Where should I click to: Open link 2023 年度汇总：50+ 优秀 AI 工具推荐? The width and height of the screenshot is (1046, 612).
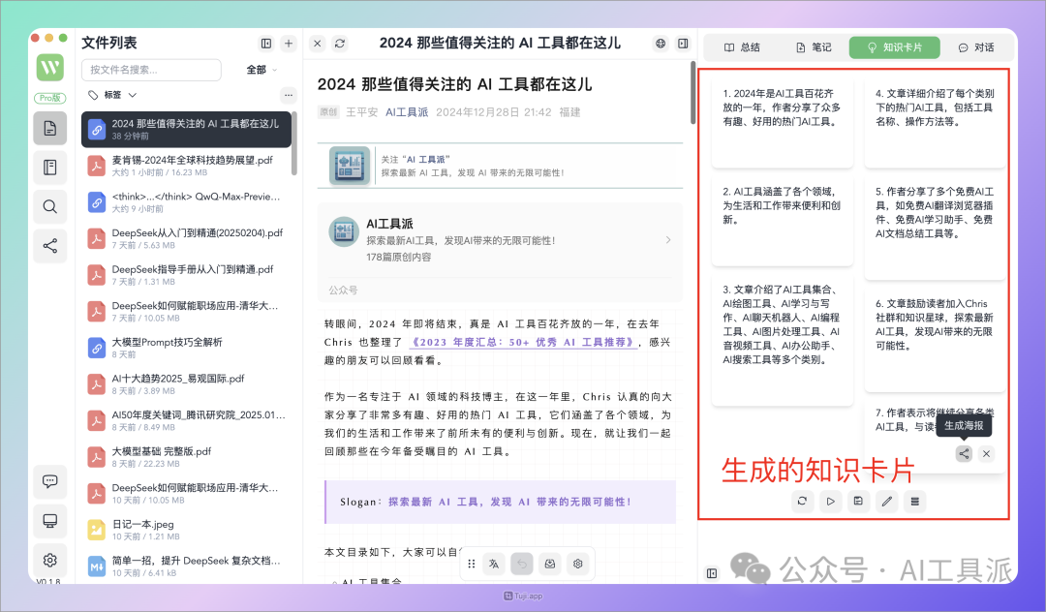click(522, 342)
